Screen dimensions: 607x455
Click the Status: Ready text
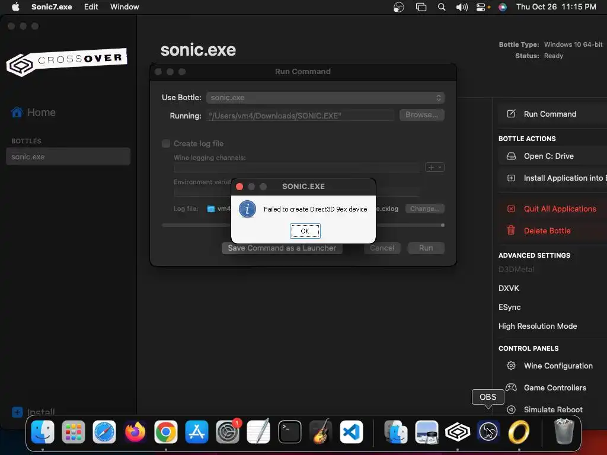(x=539, y=56)
